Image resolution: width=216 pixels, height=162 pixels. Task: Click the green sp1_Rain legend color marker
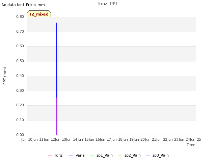click(91, 156)
